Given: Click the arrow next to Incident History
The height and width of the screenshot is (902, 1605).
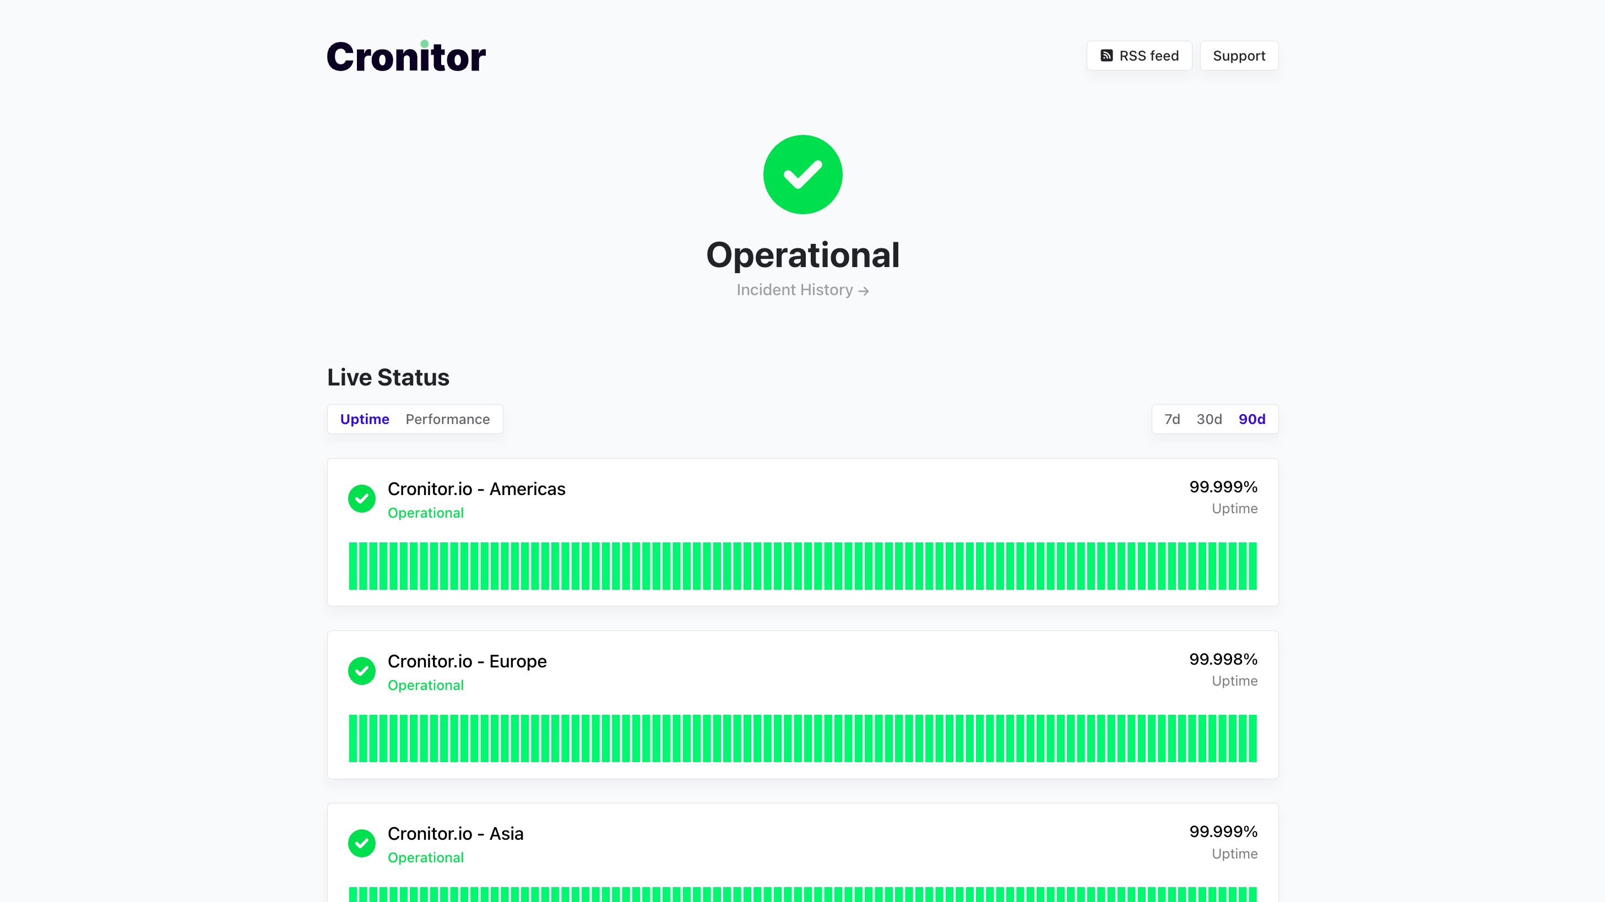Looking at the screenshot, I should [x=864, y=291].
